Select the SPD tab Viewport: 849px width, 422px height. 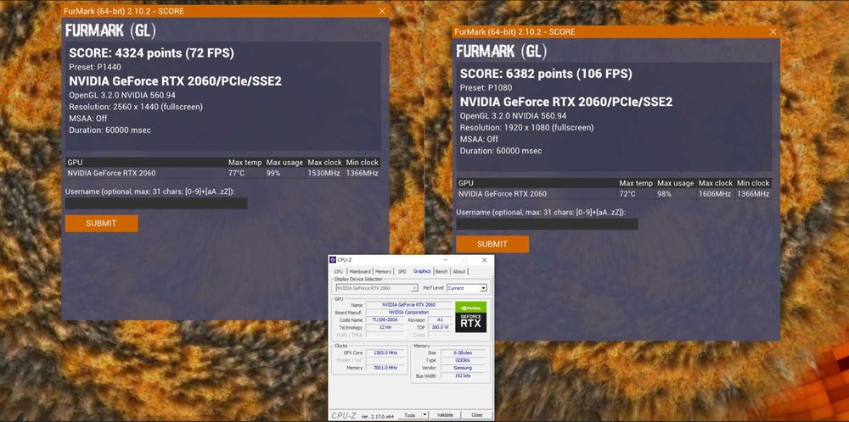click(402, 272)
